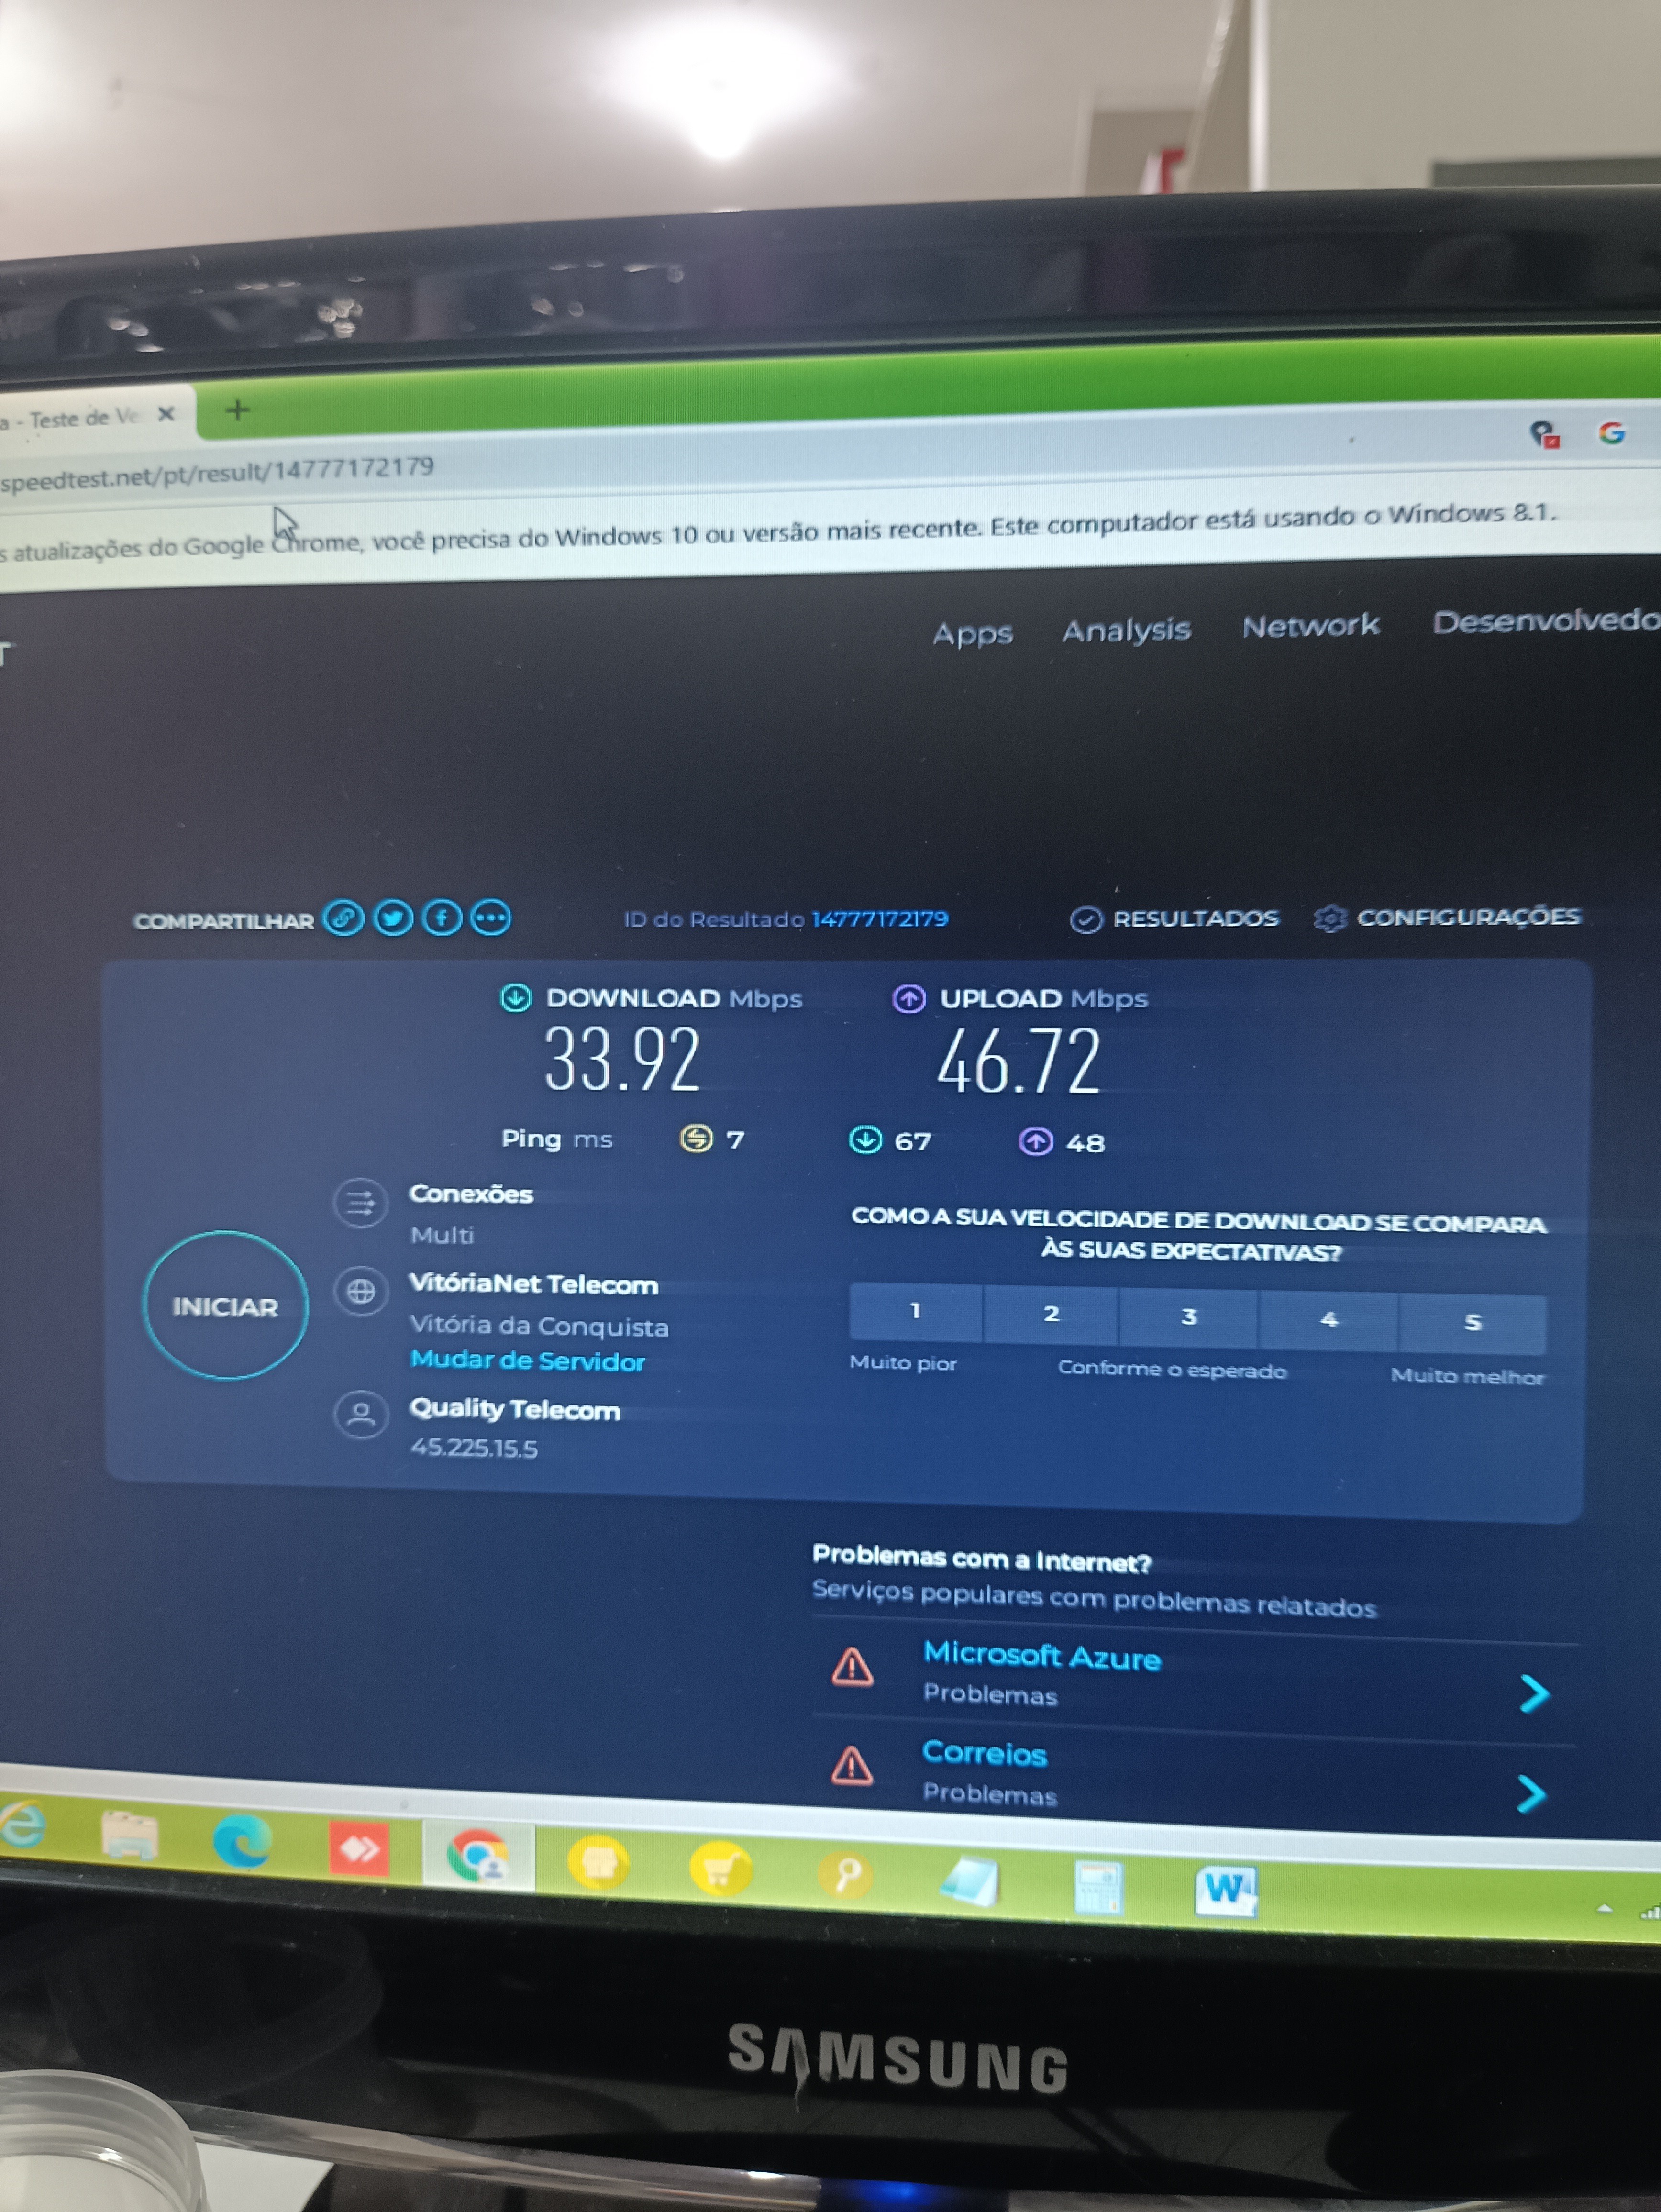Viewport: 1661px width, 2212px height.
Task: Open Microsoft Word from taskbar
Action: coord(1226,1888)
